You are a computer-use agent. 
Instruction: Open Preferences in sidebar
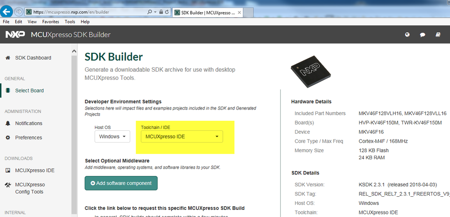pos(28,138)
